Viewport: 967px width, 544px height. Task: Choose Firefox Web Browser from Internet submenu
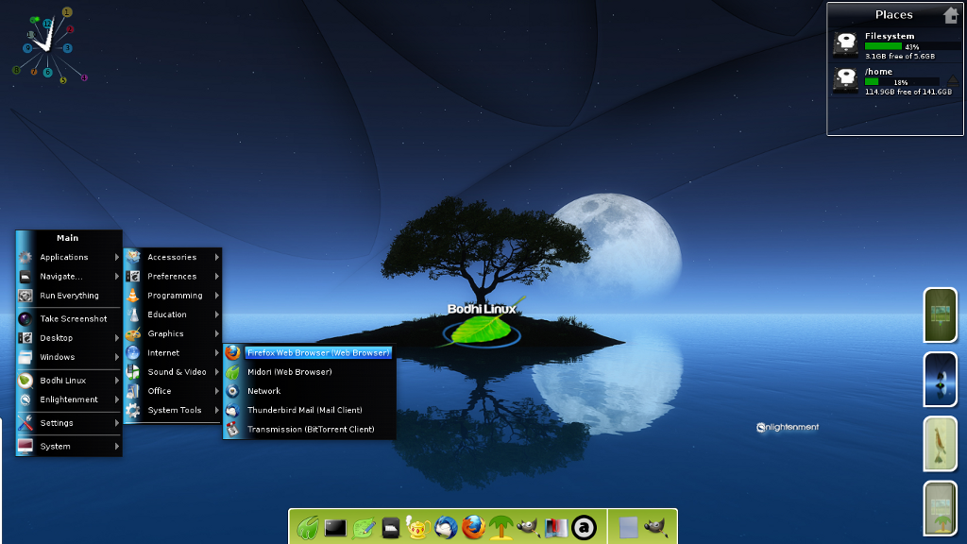(309, 353)
